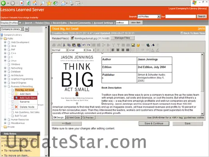Image resolution: width=209 pixels, height=157 pixels.
Task: Expand the Web Development tree node
Action: 5,42
